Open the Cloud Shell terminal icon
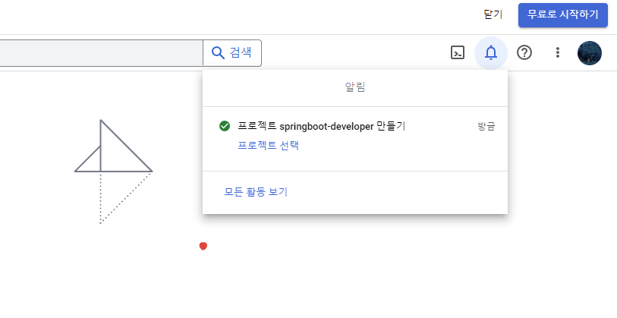The height and width of the screenshot is (318, 617). (x=457, y=52)
